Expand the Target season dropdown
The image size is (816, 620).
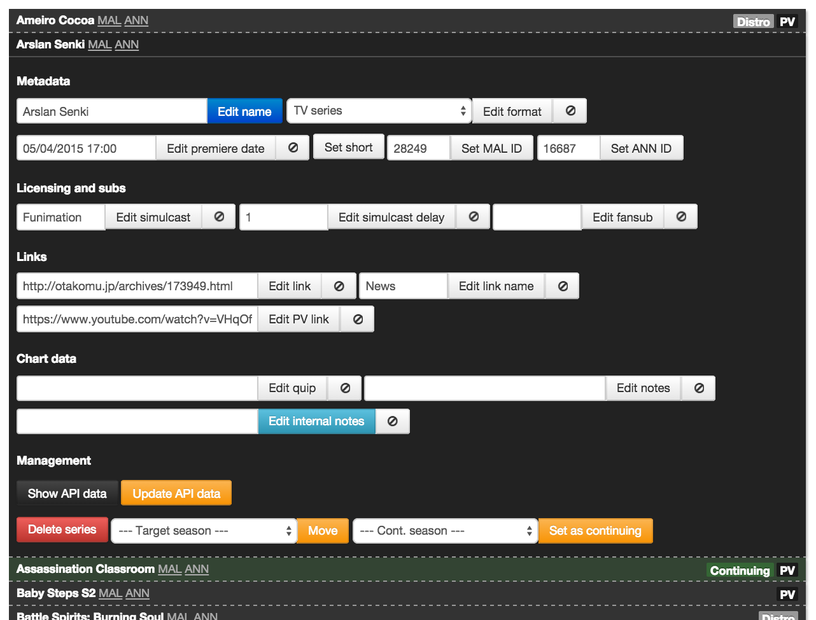204,531
